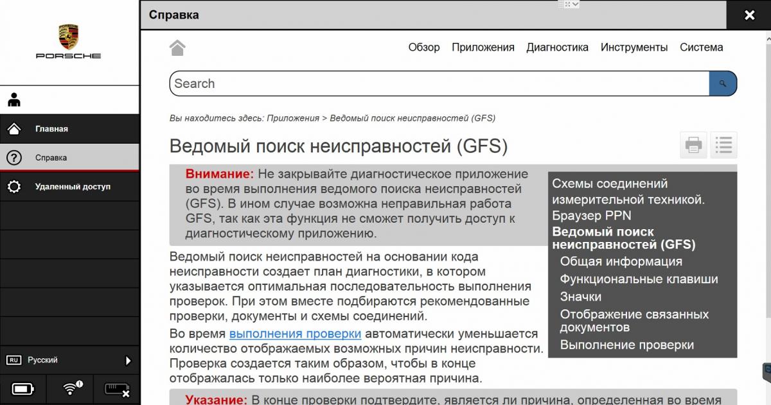Close the Справка help window
The height and width of the screenshot is (405, 771).
(749, 15)
